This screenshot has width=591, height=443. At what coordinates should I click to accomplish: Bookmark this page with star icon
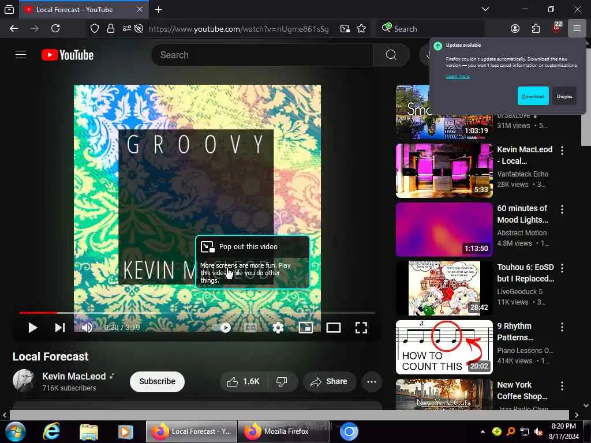(361, 29)
